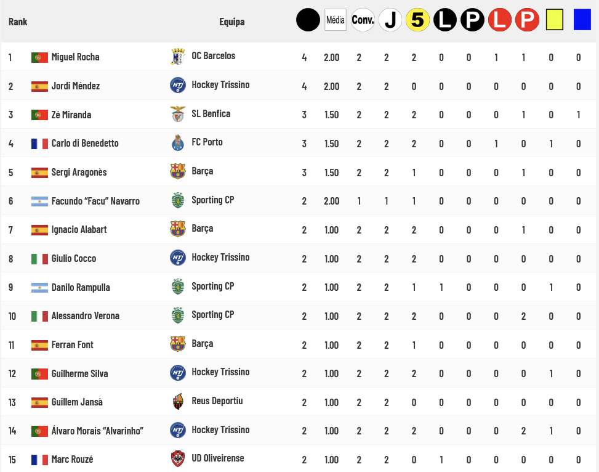Click the yellow card column icon
The height and width of the screenshot is (472, 599).
pos(555,20)
